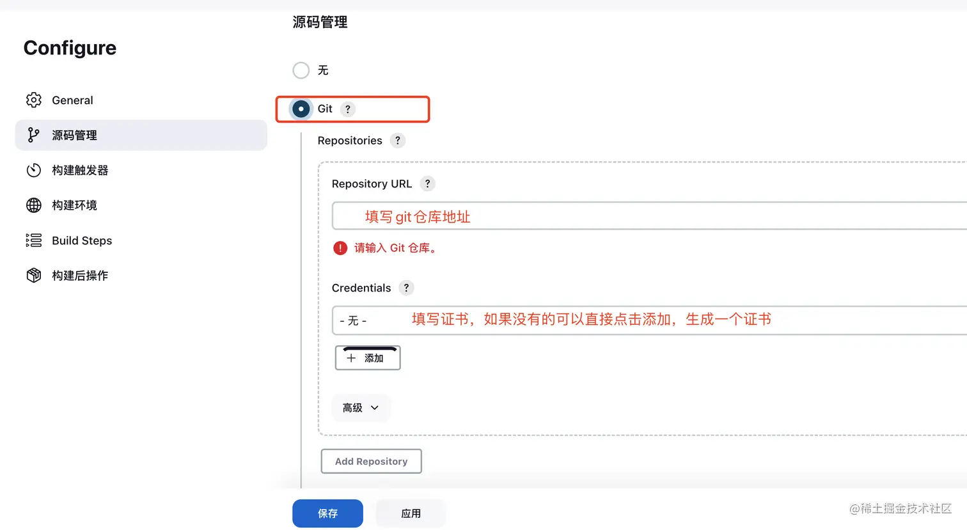Show help for Repositories
The height and width of the screenshot is (530, 967).
[x=398, y=141]
